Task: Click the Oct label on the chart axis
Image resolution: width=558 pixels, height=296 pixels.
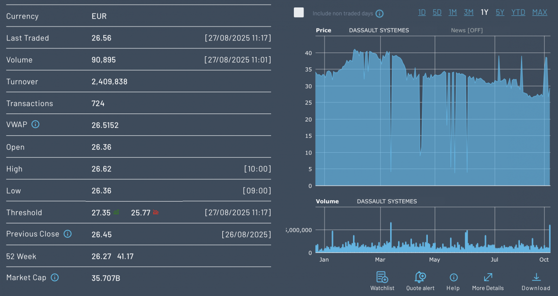Action: coord(544,260)
